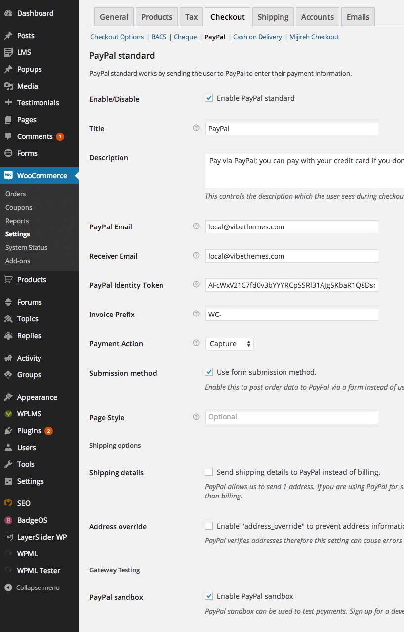Screen dimensions: 404x632
Task: Open Checkout Options section link
Action: (117, 37)
